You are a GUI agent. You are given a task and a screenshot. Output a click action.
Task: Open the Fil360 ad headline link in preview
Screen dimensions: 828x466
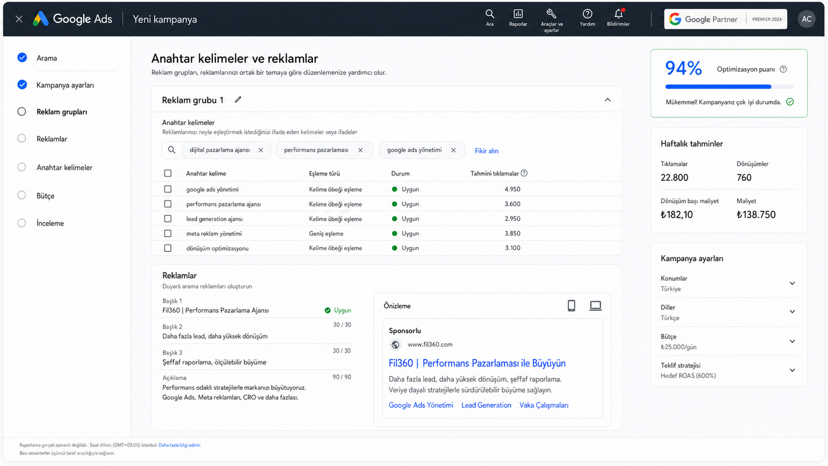tap(477, 363)
